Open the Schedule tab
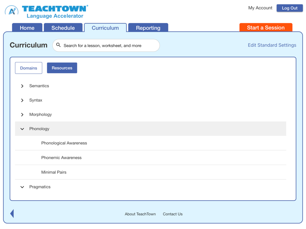This screenshot has width=306, height=229. 63,28
